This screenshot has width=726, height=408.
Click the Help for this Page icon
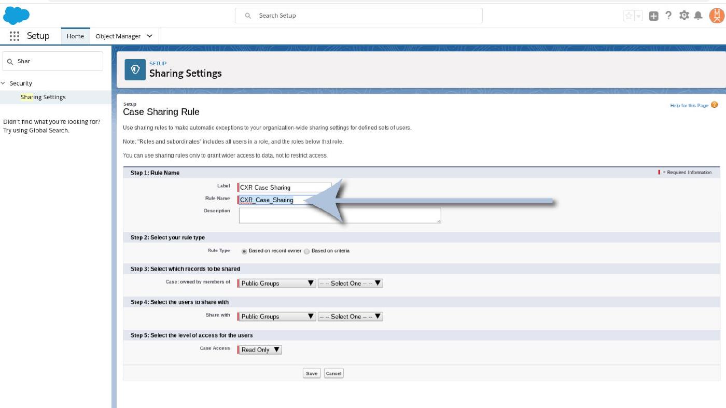point(715,105)
